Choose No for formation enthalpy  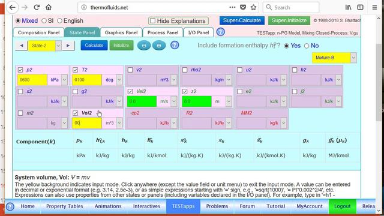coord(307,46)
